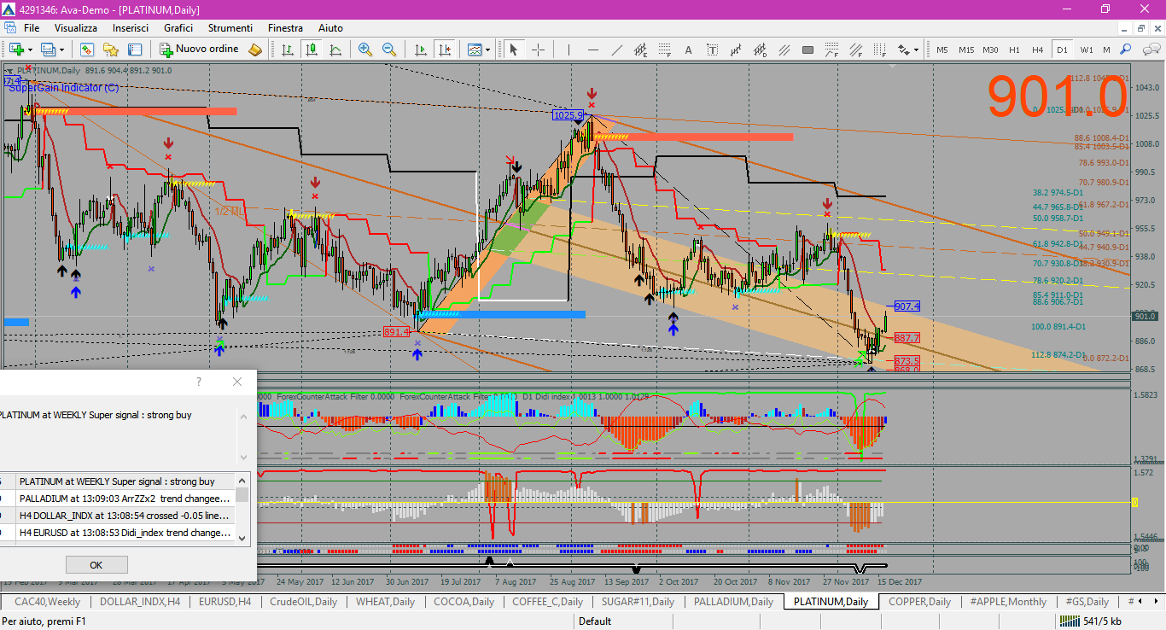Zoom in on the chart

(364, 50)
